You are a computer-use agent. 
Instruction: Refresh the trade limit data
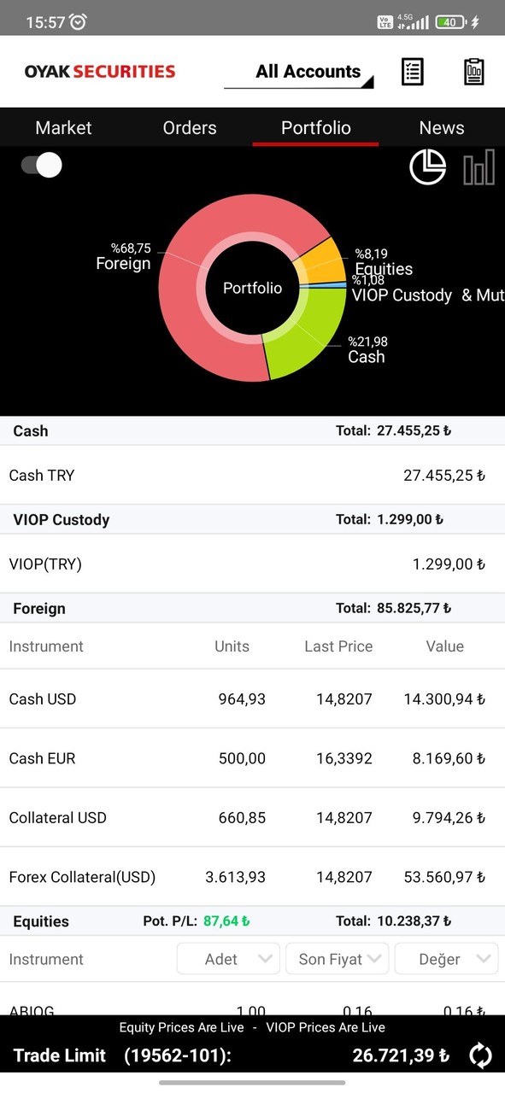pyautogui.click(x=479, y=1055)
